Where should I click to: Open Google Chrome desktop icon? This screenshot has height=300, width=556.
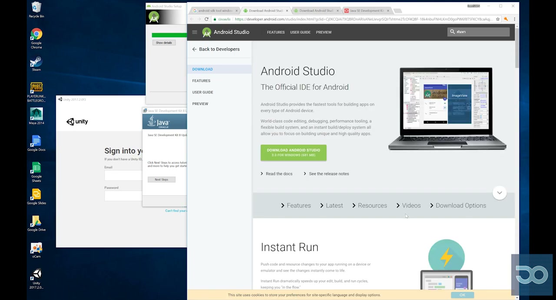(36, 39)
